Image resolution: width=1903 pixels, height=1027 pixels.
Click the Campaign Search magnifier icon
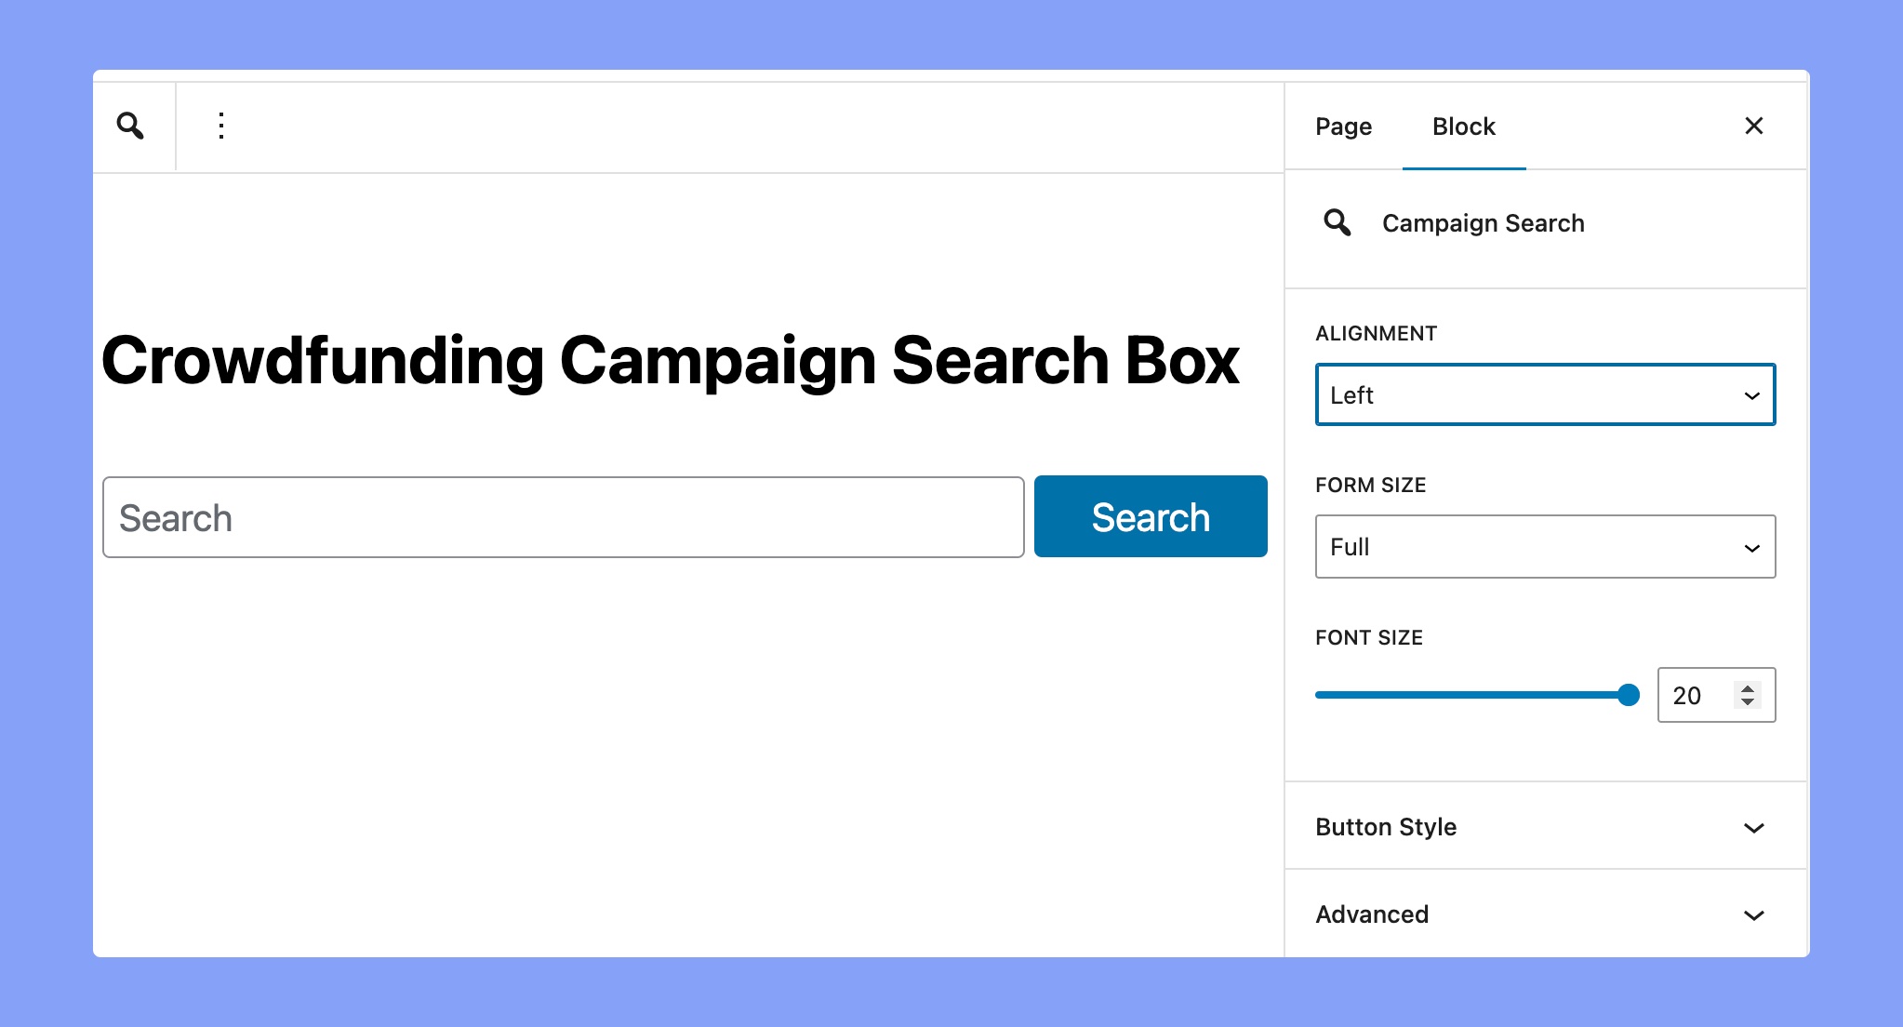pyautogui.click(x=1337, y=223)
